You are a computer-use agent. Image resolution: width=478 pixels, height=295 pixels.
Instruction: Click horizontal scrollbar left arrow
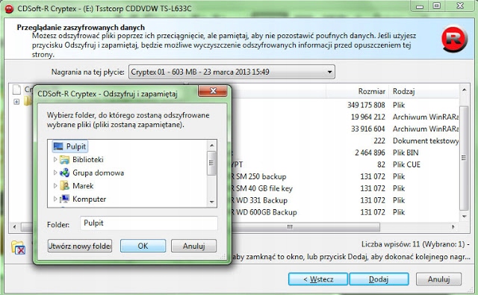click(x=14, y=227)
